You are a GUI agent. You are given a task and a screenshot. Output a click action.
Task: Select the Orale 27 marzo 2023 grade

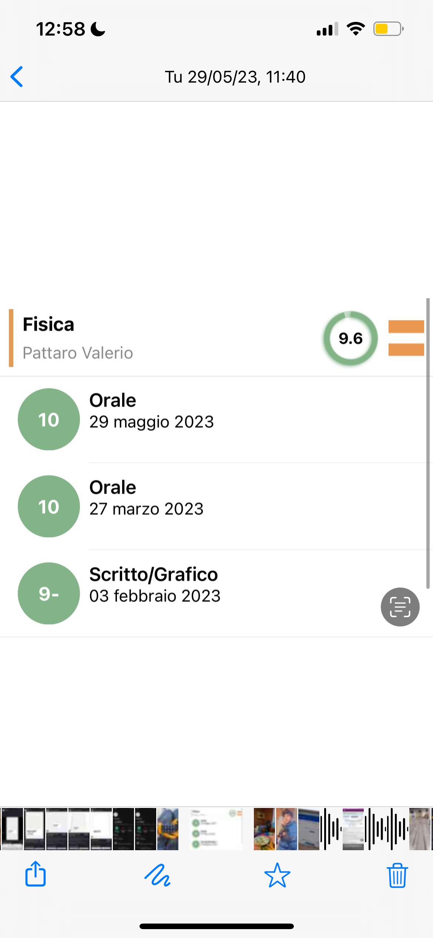pyautogui.click(x=147, y=498)
